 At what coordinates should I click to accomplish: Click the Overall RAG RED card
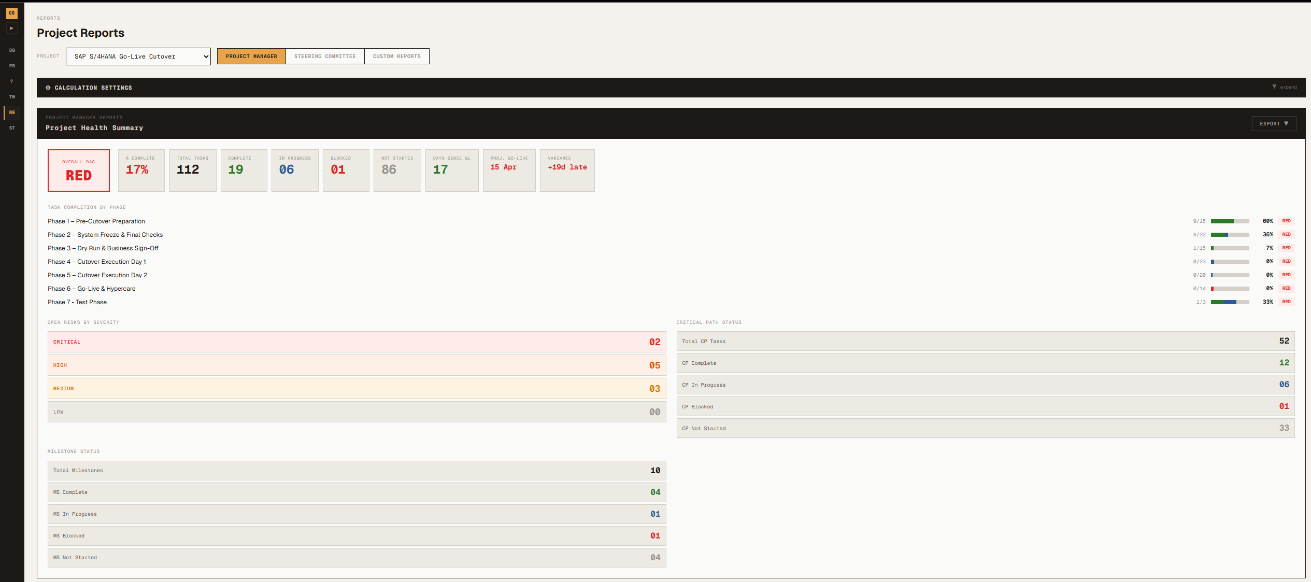point(79,171)
